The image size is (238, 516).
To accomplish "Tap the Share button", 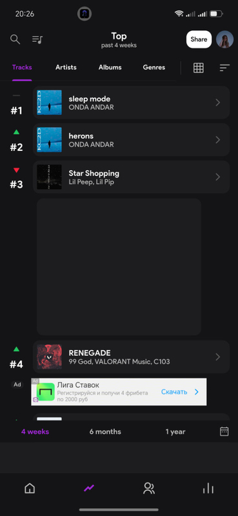I will point(199,39).
